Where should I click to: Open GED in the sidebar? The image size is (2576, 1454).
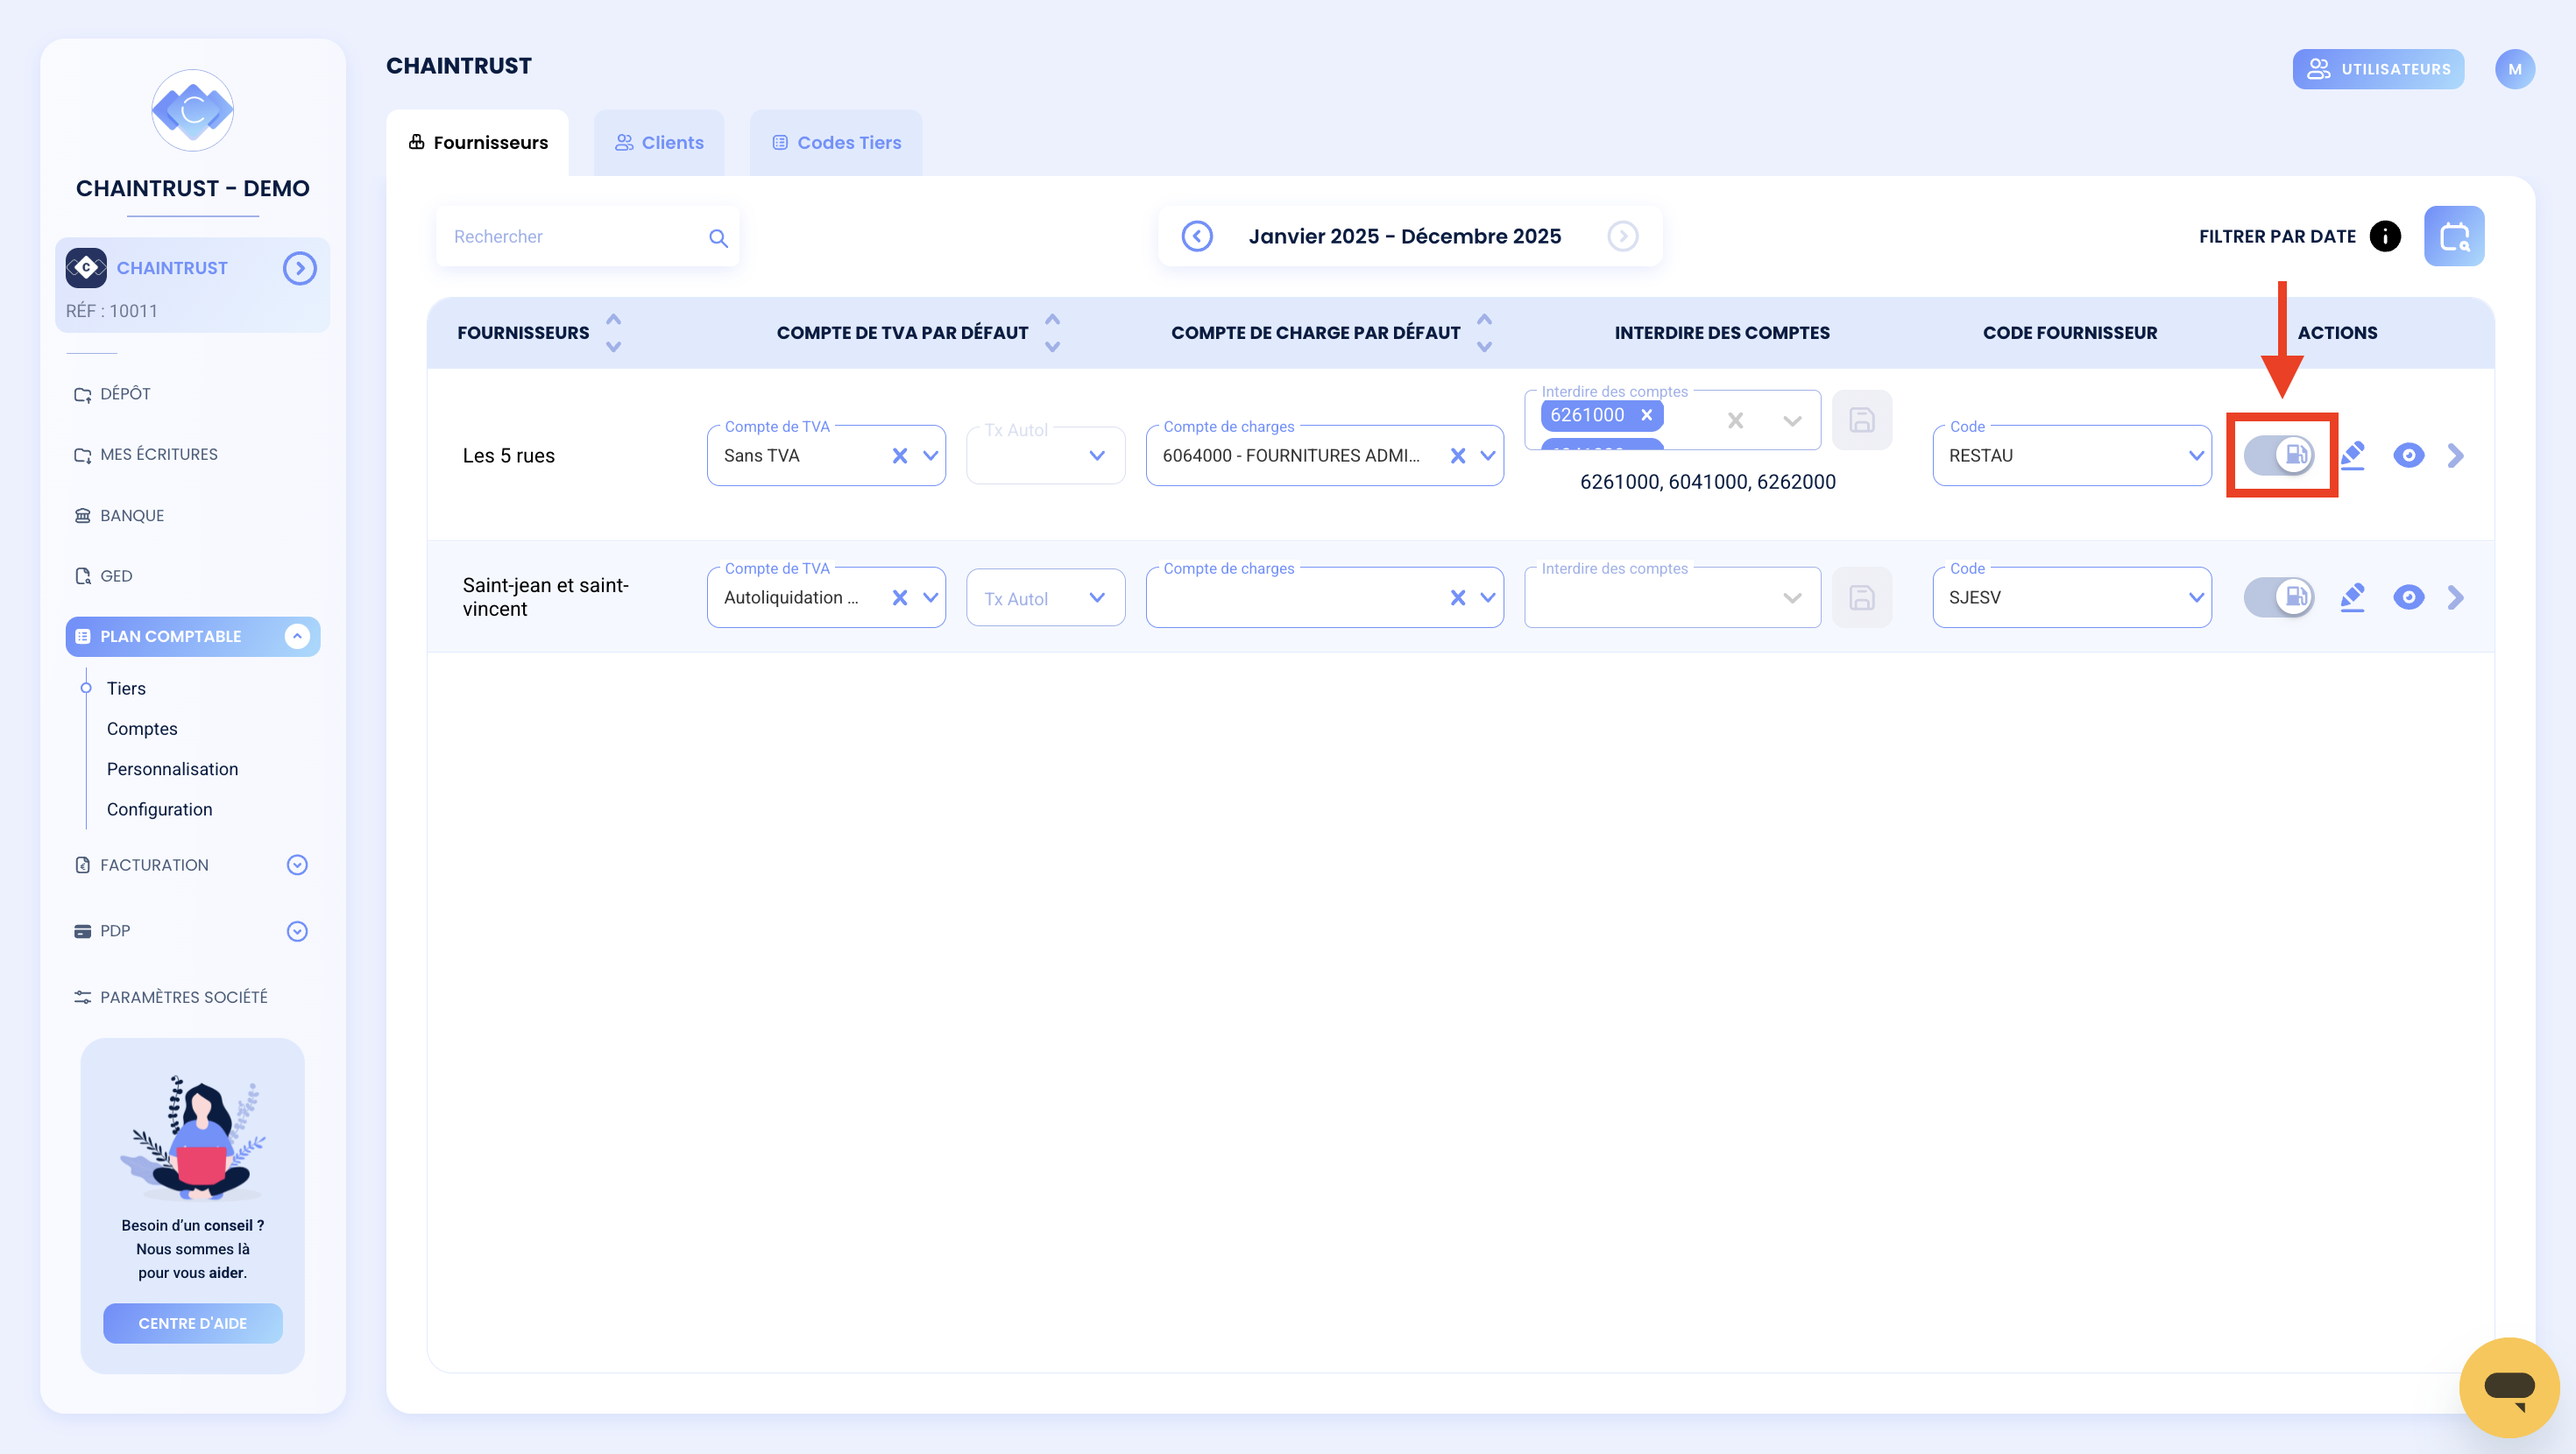point(103,576)
